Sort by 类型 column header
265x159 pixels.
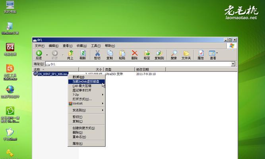[x=119, y=69]
